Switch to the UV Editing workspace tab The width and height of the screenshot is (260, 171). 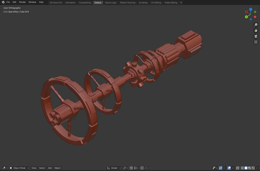click(x=156, y=3)
